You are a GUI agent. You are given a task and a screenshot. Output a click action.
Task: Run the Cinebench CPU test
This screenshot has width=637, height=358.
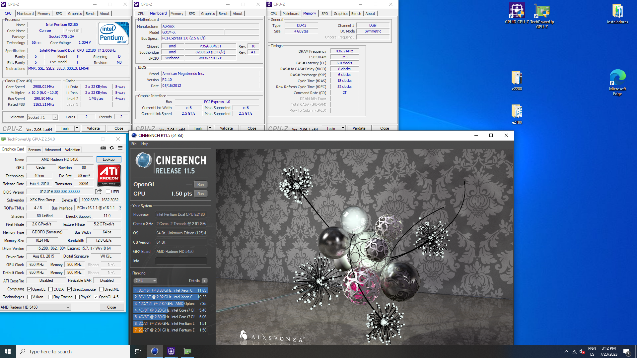pyautogui.click(x=201, y=194)
